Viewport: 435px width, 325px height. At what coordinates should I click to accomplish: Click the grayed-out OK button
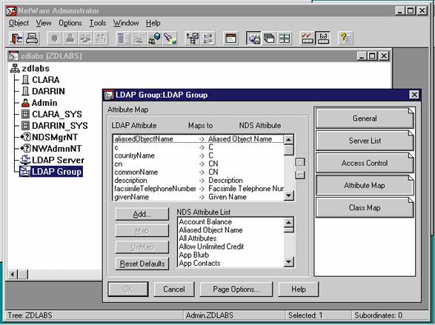click(x=128, y=289)
